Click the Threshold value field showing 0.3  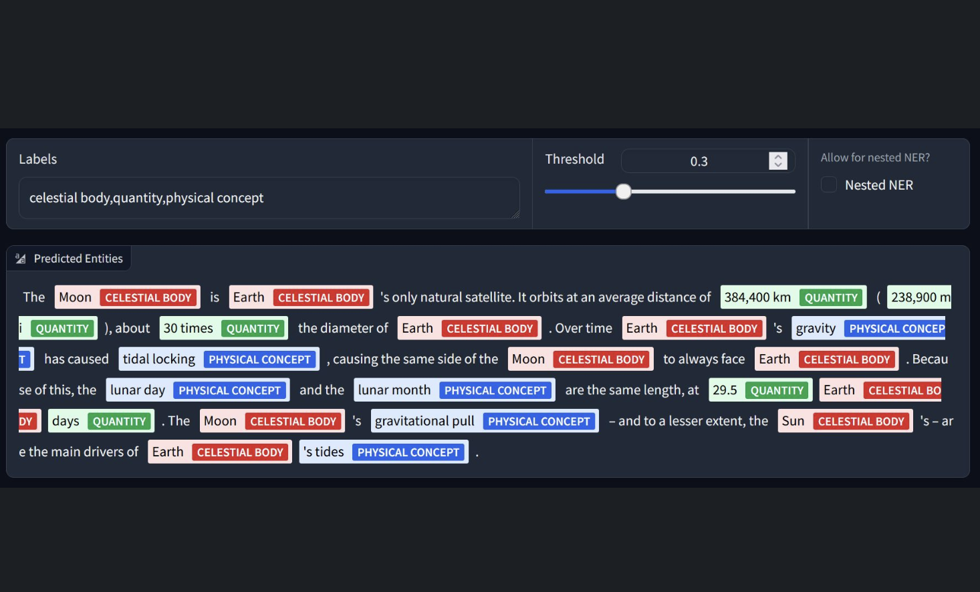click(695, 160)
